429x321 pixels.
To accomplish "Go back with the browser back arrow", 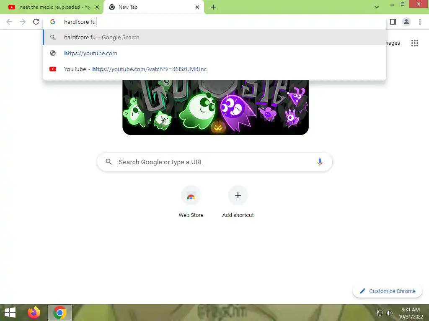I will coord(9,22).
